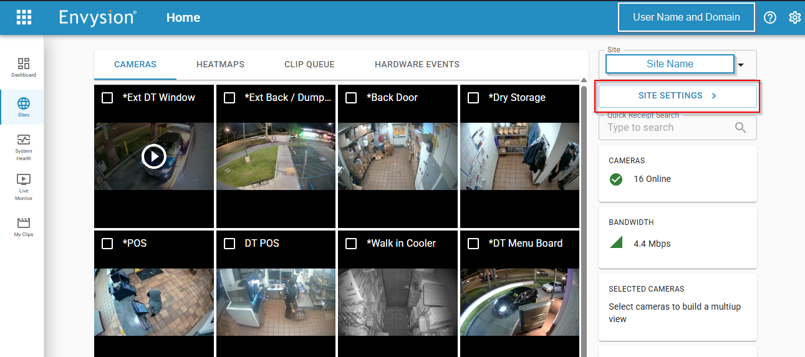Click the help question mark icon
The height and width of the screenshot is (357, 805).
[770, 17]
